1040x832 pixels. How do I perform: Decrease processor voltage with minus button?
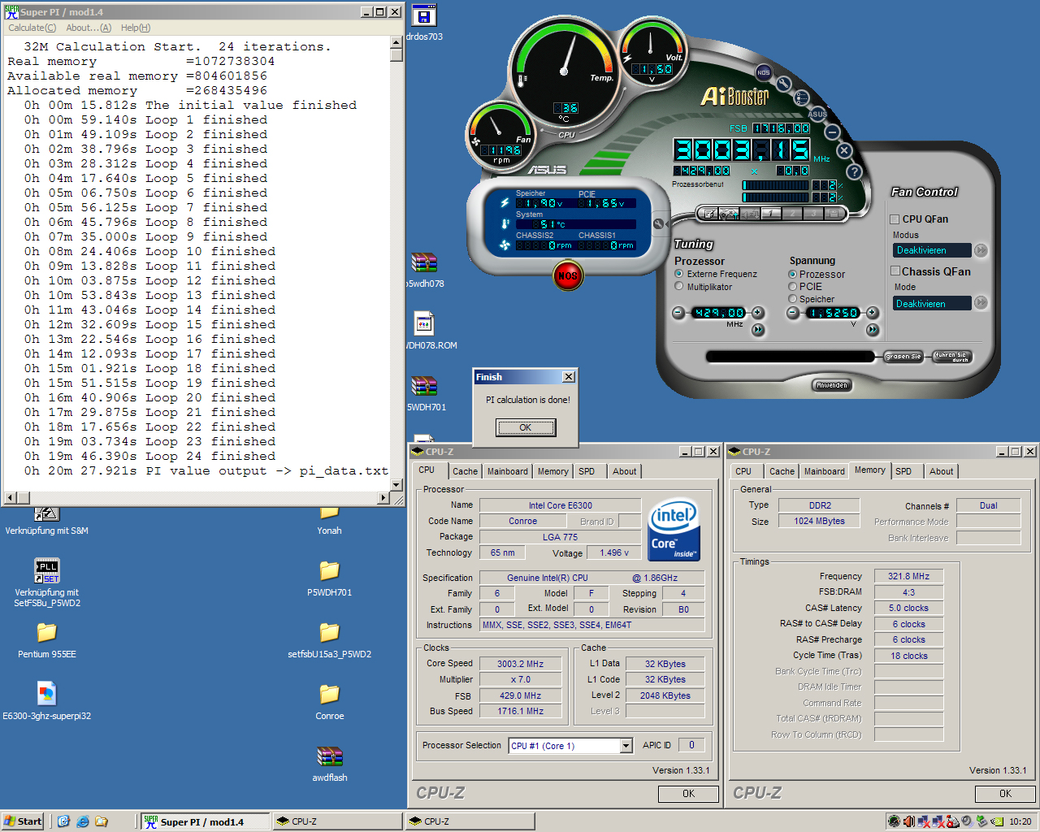tap(794, 313)
